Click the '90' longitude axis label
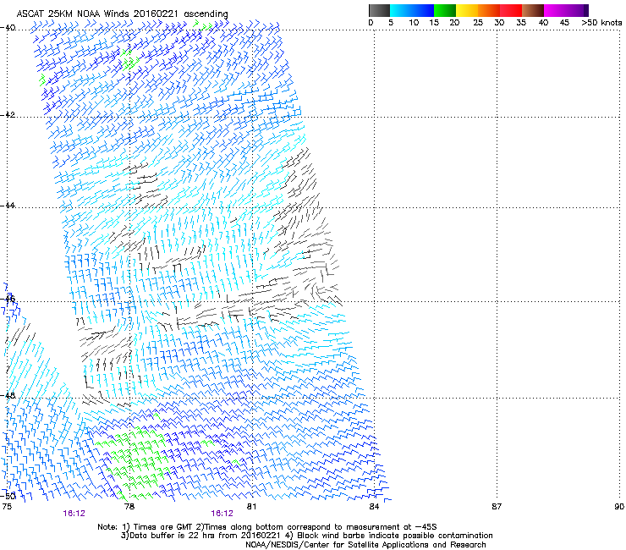The height and width of the screenshot is (550, 626). point(619,507)
